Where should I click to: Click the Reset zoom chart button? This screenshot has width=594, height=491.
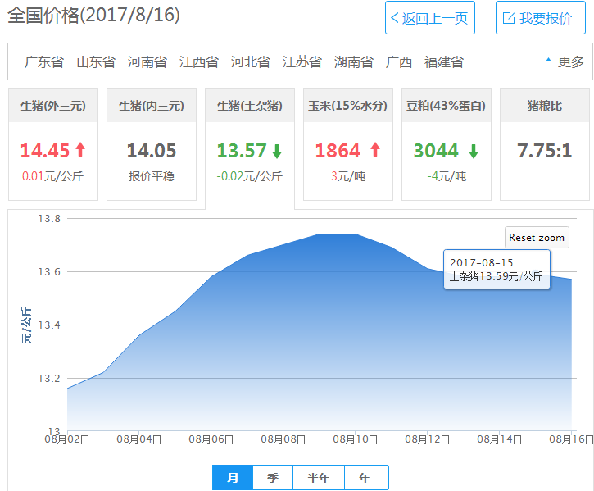(537, 238)
